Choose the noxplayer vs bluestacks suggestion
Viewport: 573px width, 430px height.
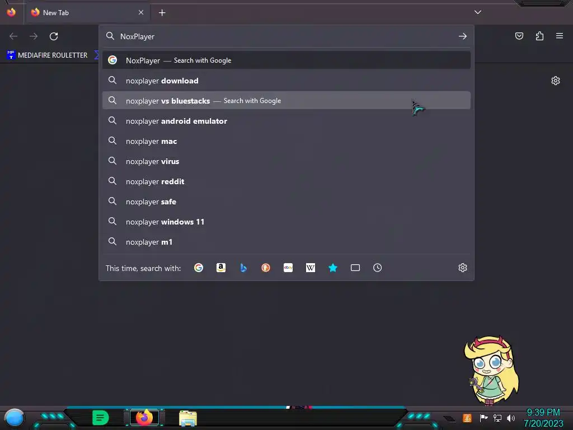tap(286, 101)
